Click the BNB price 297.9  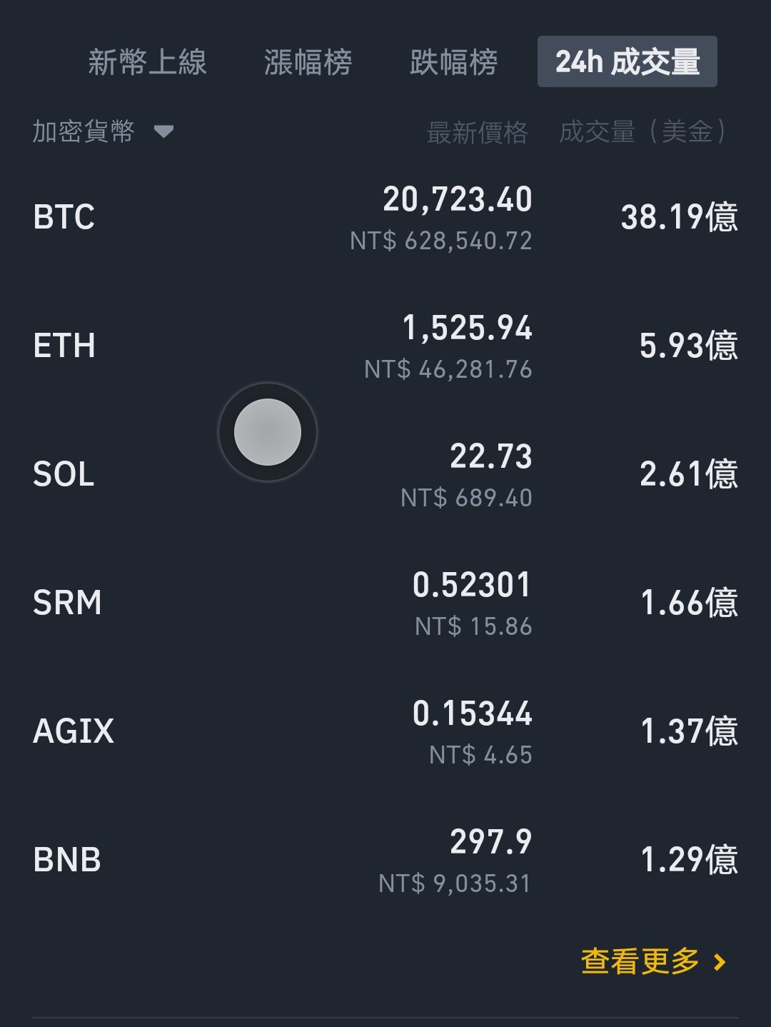(x=491, y=842)
